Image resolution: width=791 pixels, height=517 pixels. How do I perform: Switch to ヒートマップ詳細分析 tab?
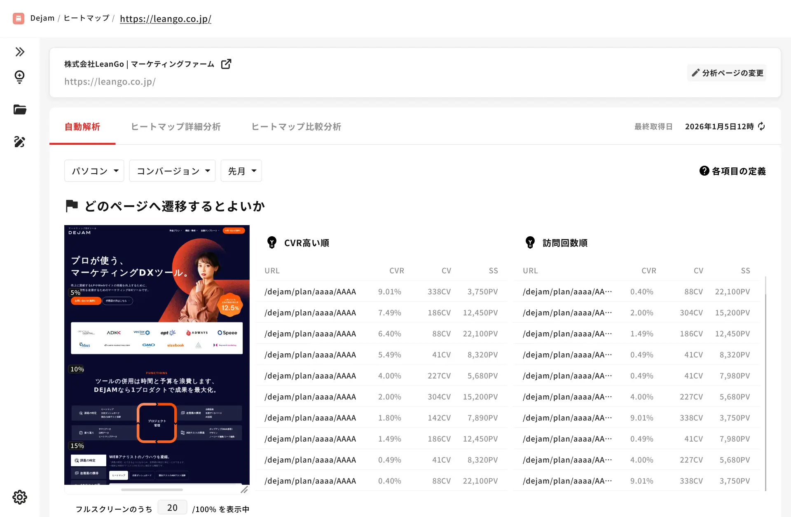tap(176, 127)
